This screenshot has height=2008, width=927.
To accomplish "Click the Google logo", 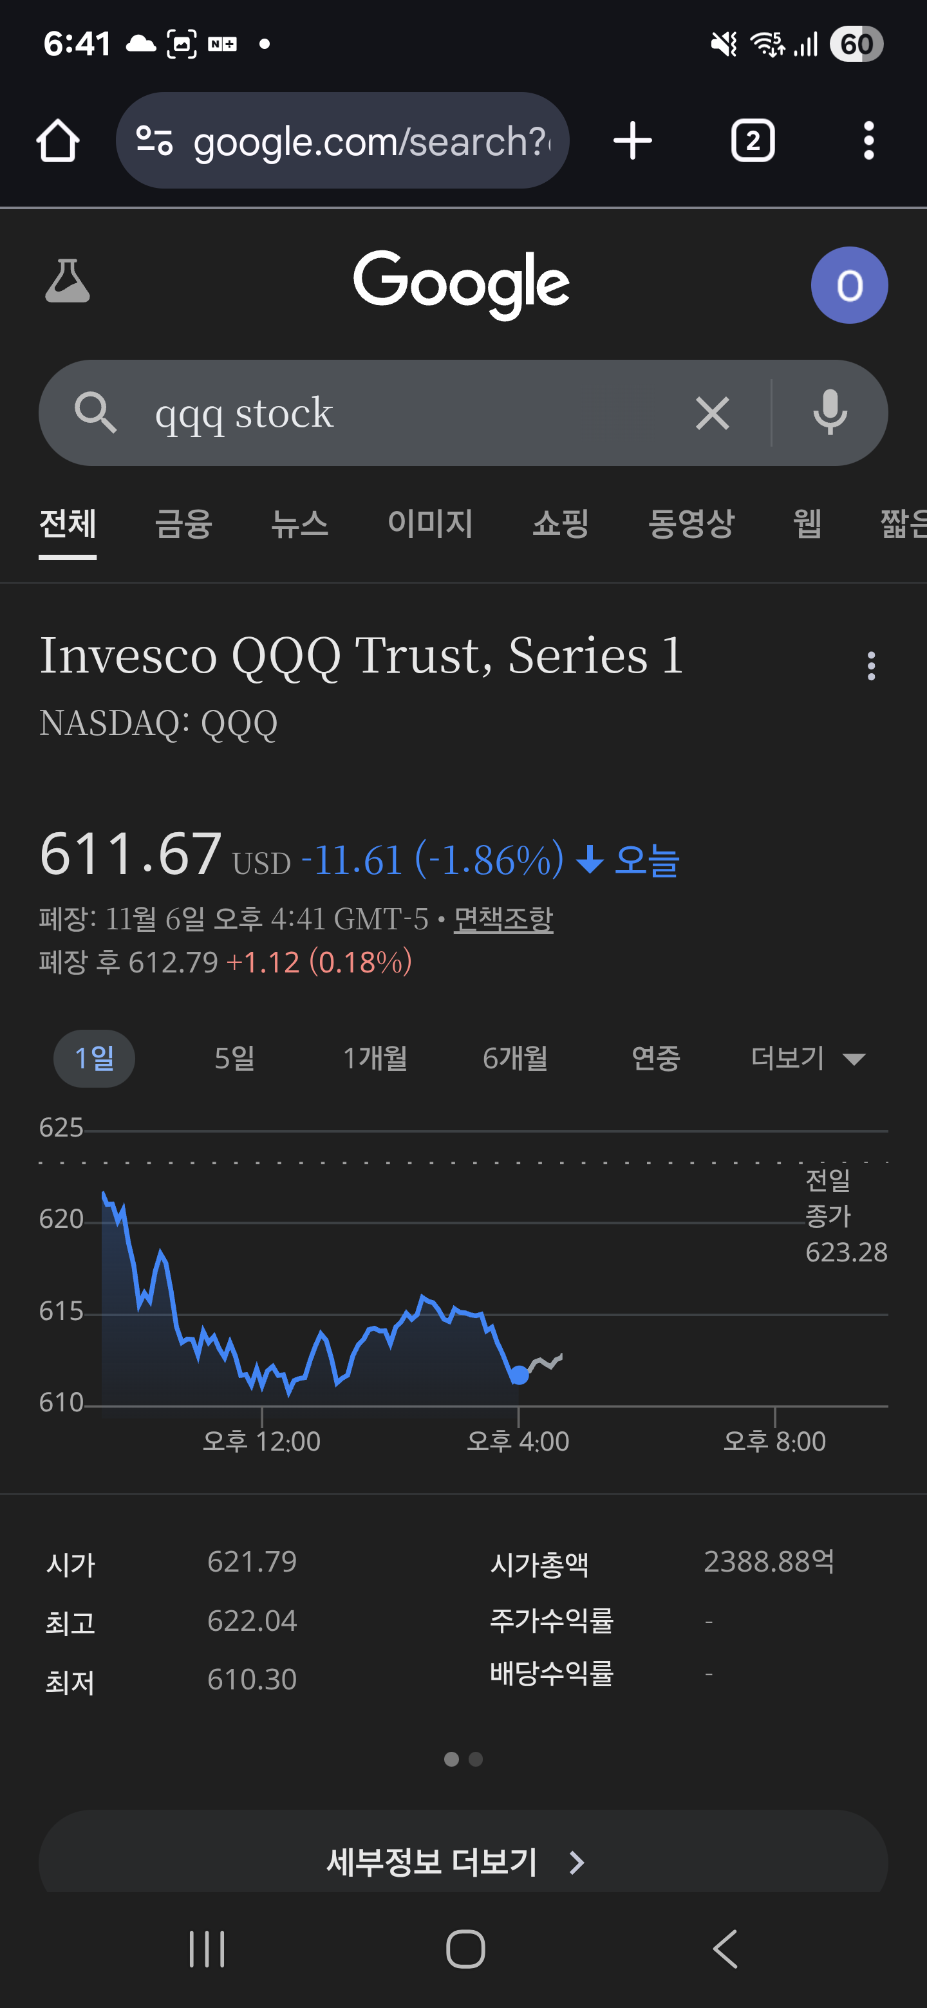I will pos(462,284).
